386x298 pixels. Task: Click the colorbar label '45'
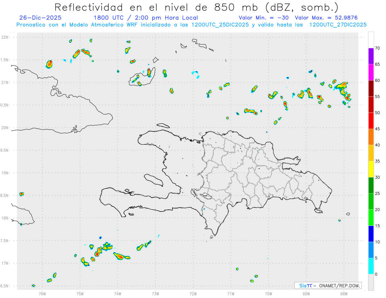point(378,129)
